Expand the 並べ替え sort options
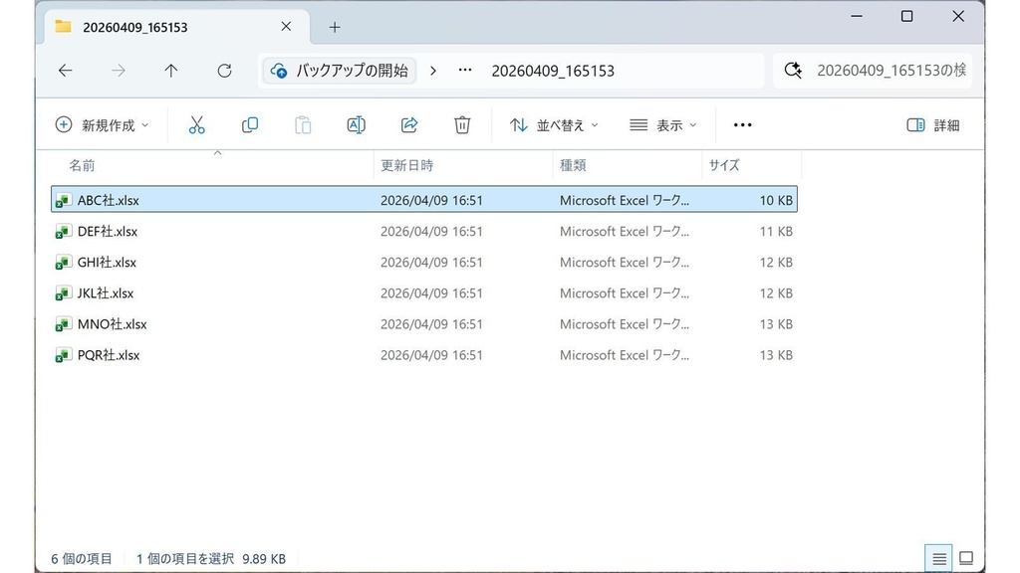This screenshot has height=573, width=1020. click(552, 124)
